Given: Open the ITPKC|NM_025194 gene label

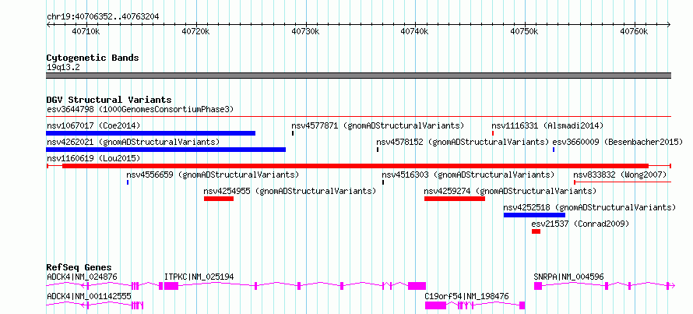Looking at the screenshot, I should coord(199,277).
